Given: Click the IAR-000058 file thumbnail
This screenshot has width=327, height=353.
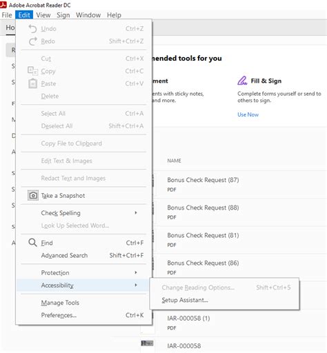Looking at the screenshot, I should pos(147,343).
